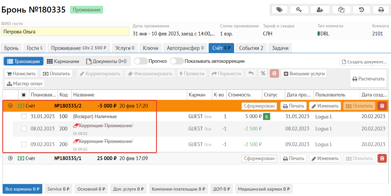Switch to the События 2 tab
Screen dimensions: 391x196
[x=251, y=48]
